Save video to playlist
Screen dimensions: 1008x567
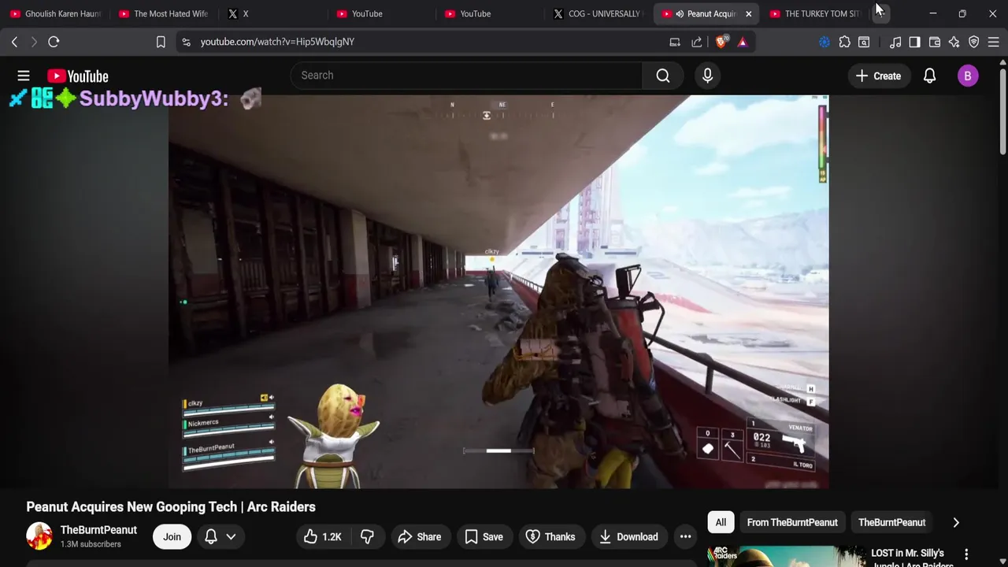click(x=484, y=537)
